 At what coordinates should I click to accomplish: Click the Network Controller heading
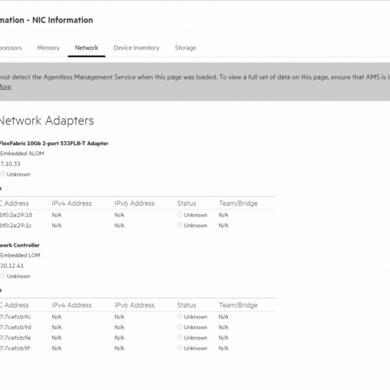click(x=19, y=245)
